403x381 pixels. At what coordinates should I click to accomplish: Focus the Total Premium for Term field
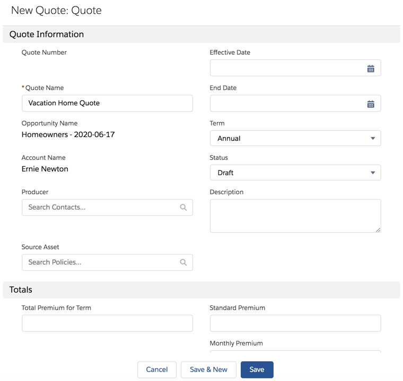point(107,323)
